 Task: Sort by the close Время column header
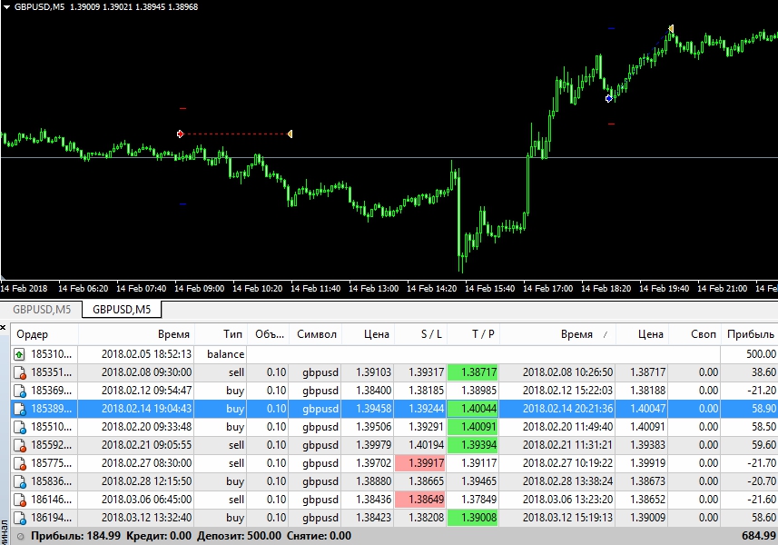[557, 334]
